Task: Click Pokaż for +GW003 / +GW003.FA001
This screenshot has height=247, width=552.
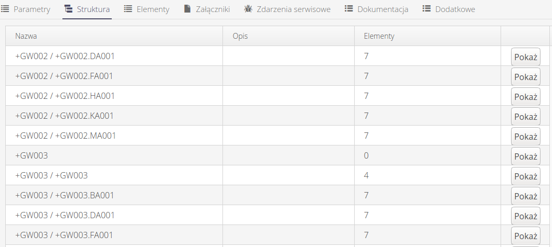Action: (525, 235)
